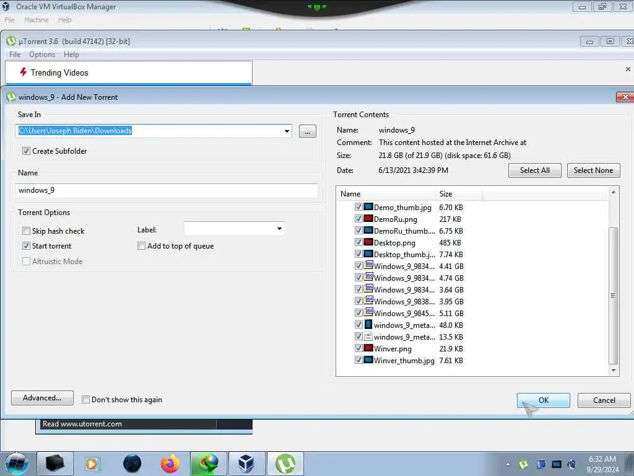634x476 pixels.
Task: Click the Internet Download Manager taskbar icon
Action: pos(208,464)
